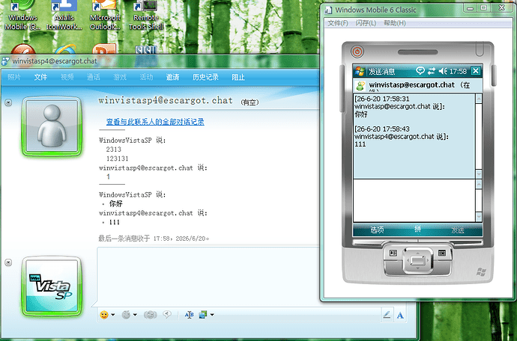Open the Microsoft Outlook desktop shortcut

(105, 16)
